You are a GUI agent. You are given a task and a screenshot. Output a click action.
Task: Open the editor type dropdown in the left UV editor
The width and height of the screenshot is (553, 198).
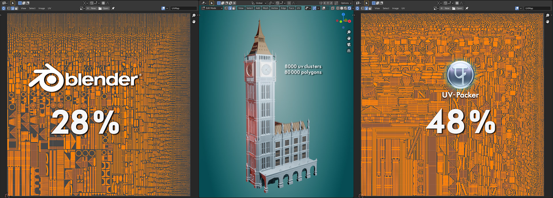coord(5,3)
